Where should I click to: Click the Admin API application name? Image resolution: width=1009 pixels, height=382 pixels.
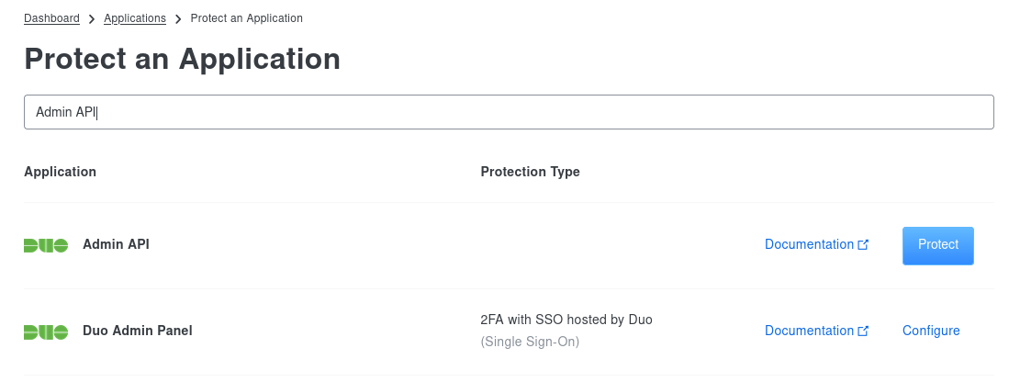(x=116, y=244)
